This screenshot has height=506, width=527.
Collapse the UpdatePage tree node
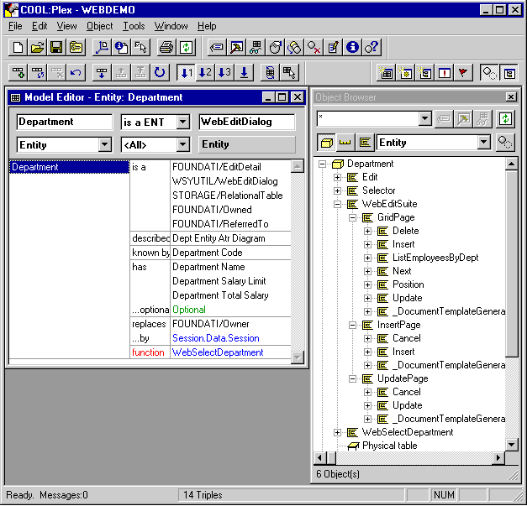click(x=352, y=378)
